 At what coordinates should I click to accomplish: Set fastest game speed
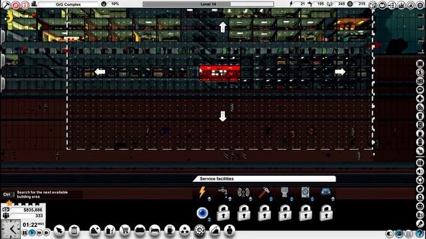tap(47, 232)
